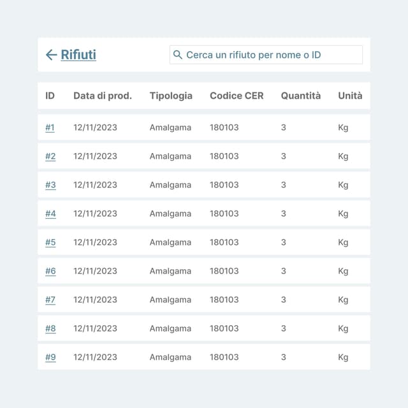This screenshot has height=408, width=408.
Task: Open waste record #2
Action: coord(50,156)
